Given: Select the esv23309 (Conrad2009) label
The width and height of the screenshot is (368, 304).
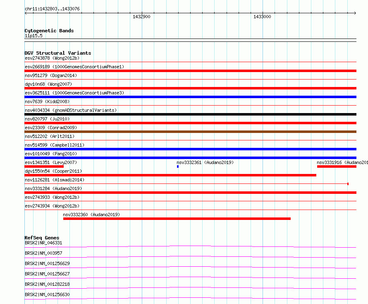Looking at the screenshot, I should [x=51, y=128].
